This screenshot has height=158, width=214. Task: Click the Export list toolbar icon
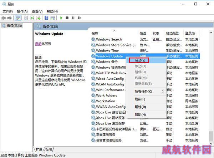(39, 18)
